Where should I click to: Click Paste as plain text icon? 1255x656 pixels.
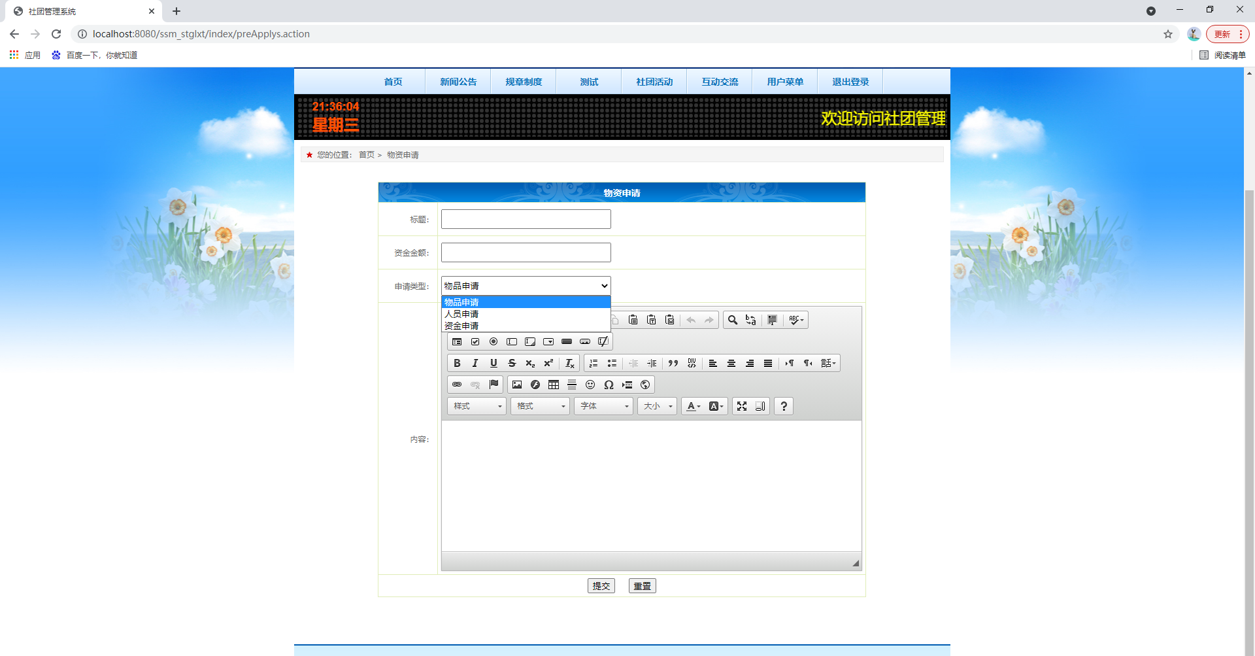coord(651,320)
